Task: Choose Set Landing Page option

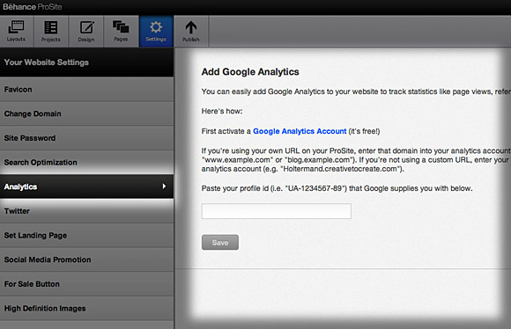Action: tap(86, 235)
